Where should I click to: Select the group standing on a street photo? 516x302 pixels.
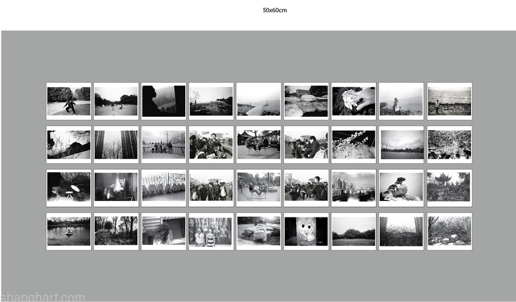pos(211,188)
